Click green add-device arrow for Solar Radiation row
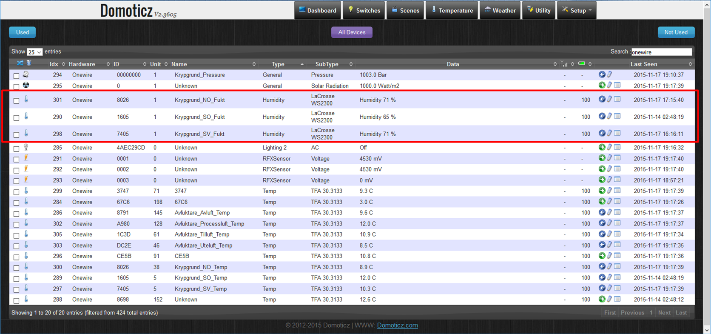The height and width of the screenshot is (334, 711). 602,86
